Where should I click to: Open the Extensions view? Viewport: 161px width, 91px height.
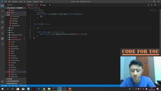[2, 28]
